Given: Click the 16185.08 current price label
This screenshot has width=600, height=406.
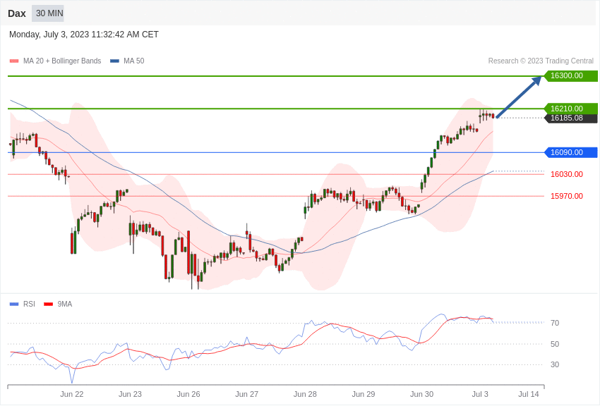Looking at the screenshot, I should (x=570, y=118).
